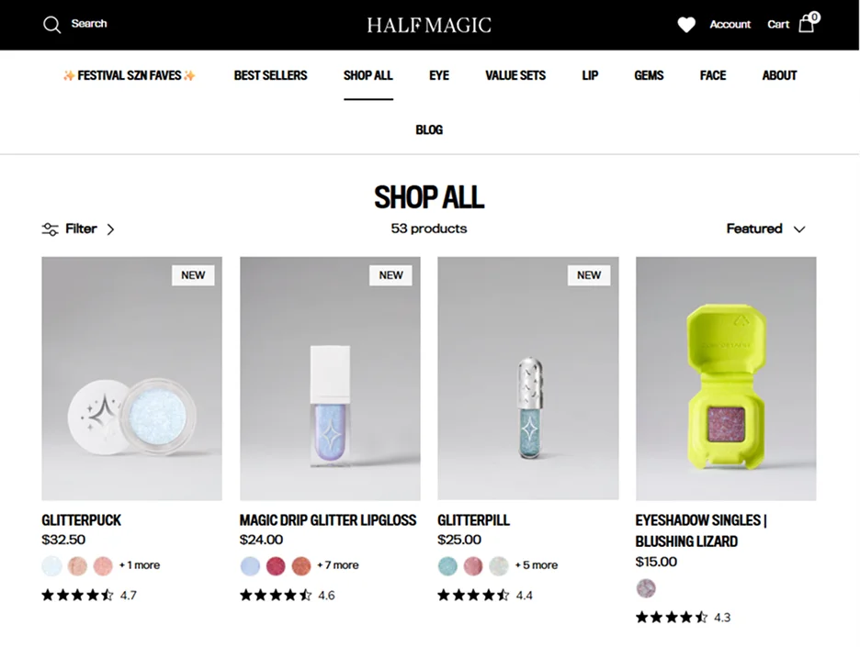The height and width of the screenshot is (647, 860).
Task: Open the Account link
Action: (x=730, y=25)
